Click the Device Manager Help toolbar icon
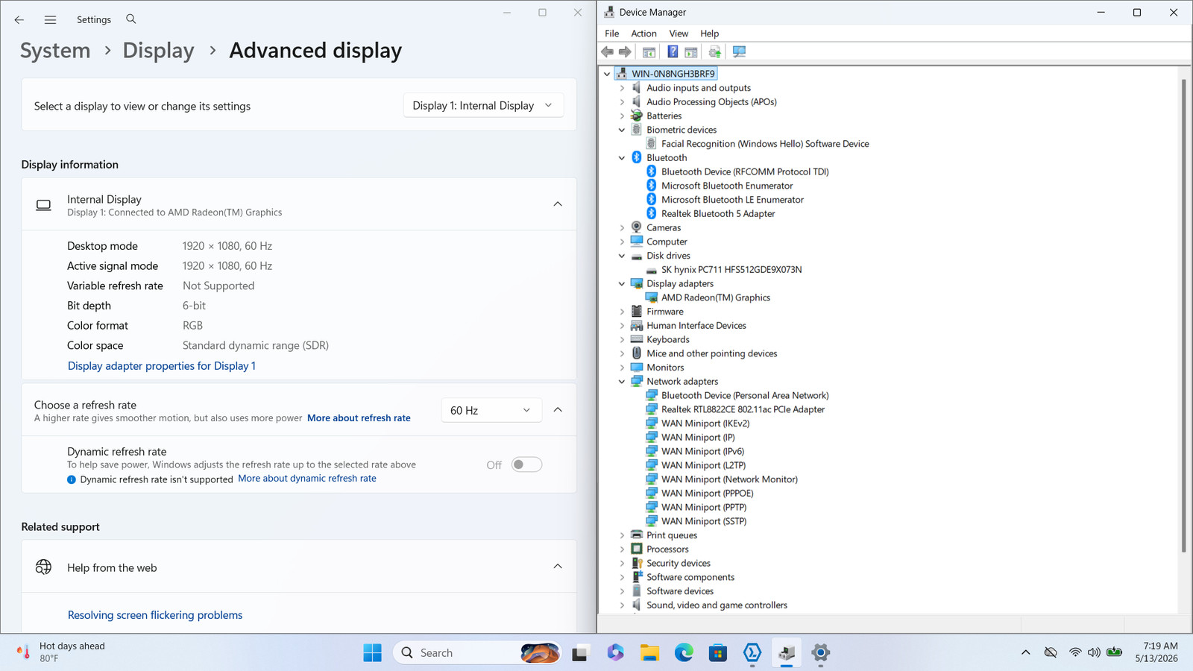 click(673, 51)
